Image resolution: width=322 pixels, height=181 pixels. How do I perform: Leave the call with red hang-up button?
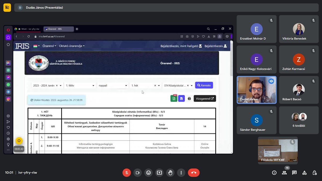pos(194,173)
